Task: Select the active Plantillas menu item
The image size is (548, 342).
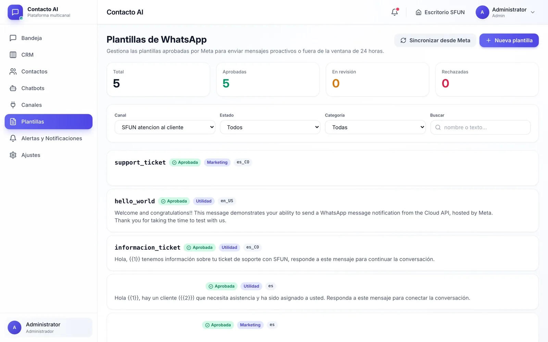Action: (48, 122)
